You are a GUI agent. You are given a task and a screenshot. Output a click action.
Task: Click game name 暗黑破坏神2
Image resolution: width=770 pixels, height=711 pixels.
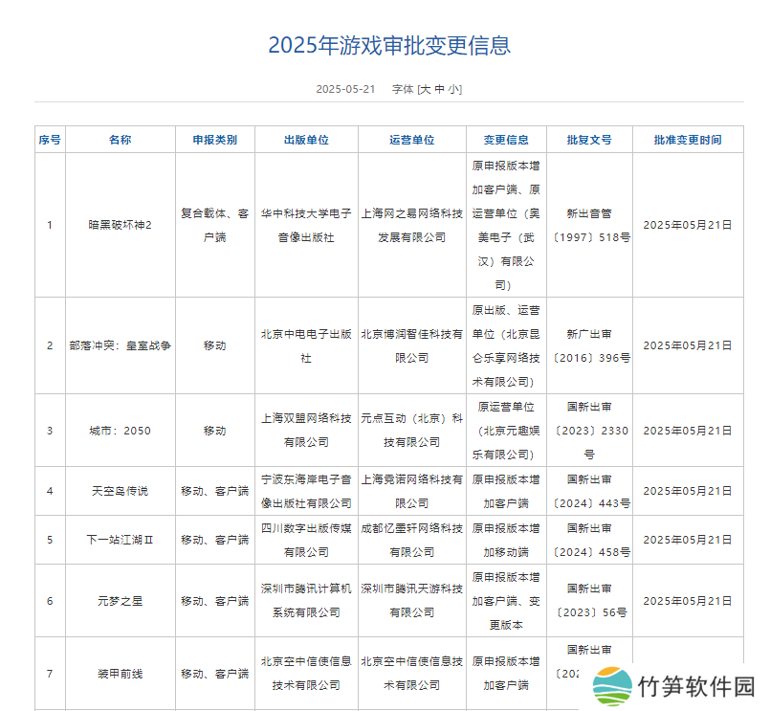point(120,225)
